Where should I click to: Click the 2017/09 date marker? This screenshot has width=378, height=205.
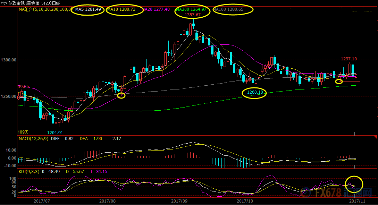(x=179, y=201)
